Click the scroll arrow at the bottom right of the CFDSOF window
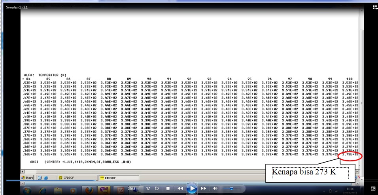The height and width of the screenshot is (195, 378). 358,171
